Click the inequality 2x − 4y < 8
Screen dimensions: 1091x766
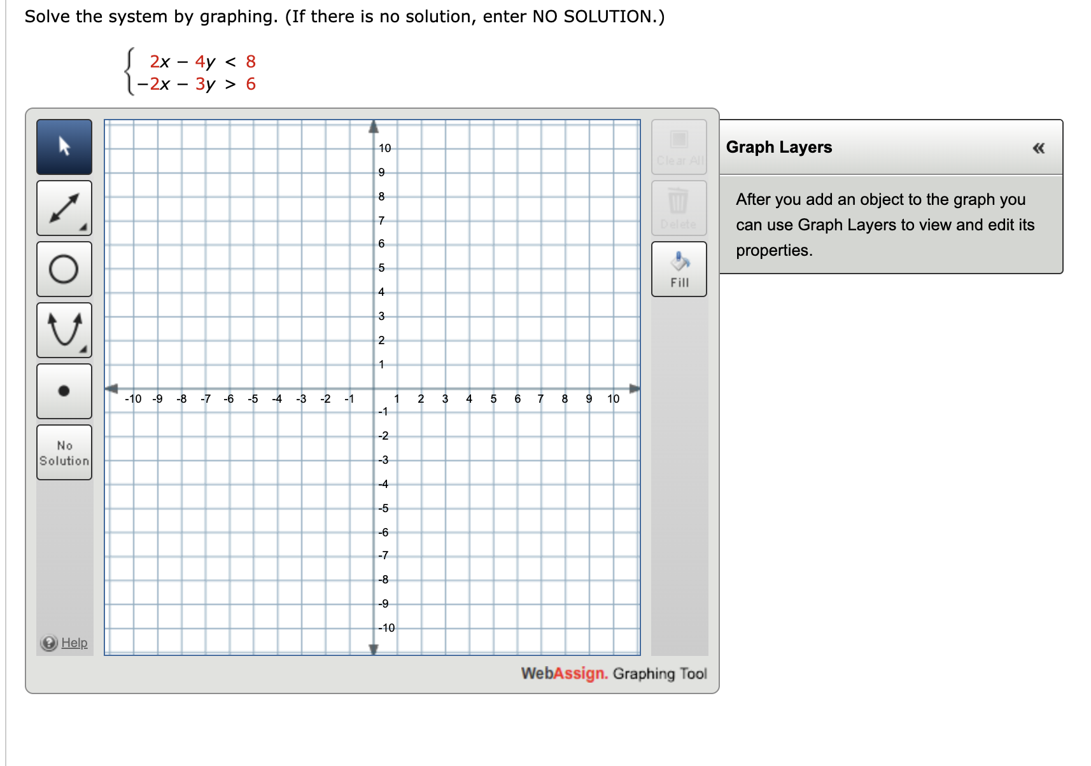point(202,62)
